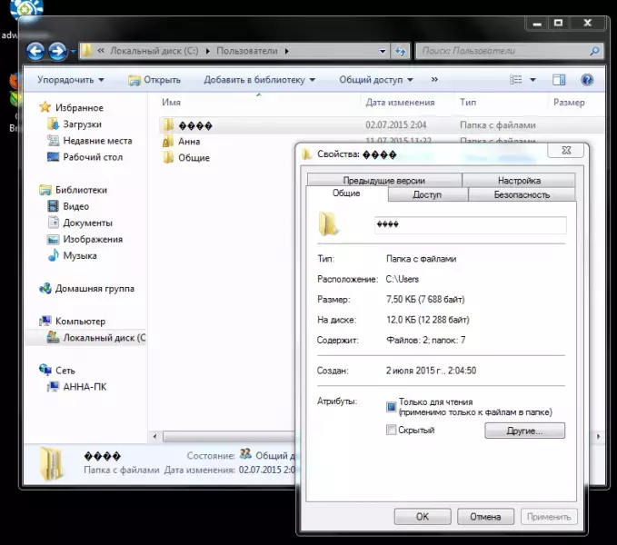This screenshot has width=617, height=545.
Task: Click Пользователи breadcrumb in the address bar
Action: coord(247,51)
